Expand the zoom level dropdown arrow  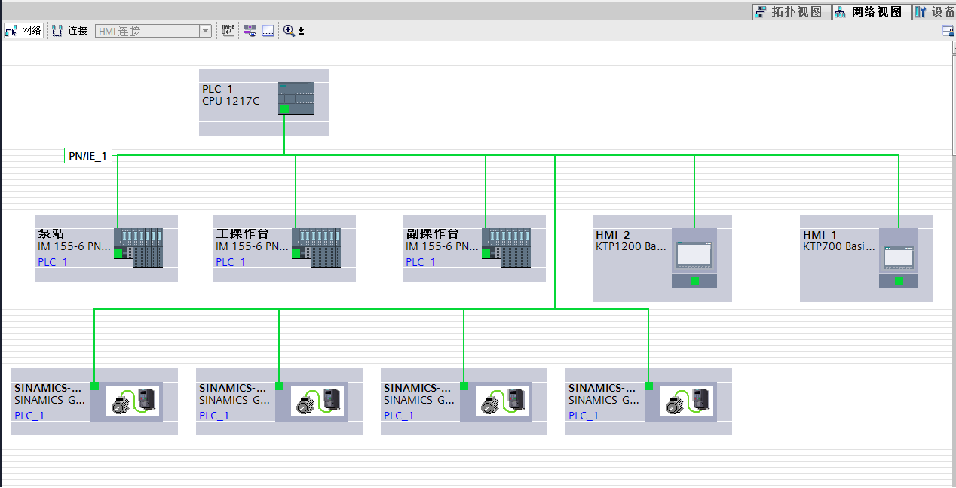[x=301, y=32]
